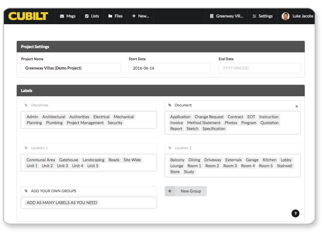
Task: Click the ADD YOUR OWN GROUPS field
Action: 89,191
